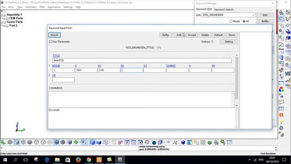291x164 pixels.
Task: Open the Settings menu
Action: [x=68, y=7]
